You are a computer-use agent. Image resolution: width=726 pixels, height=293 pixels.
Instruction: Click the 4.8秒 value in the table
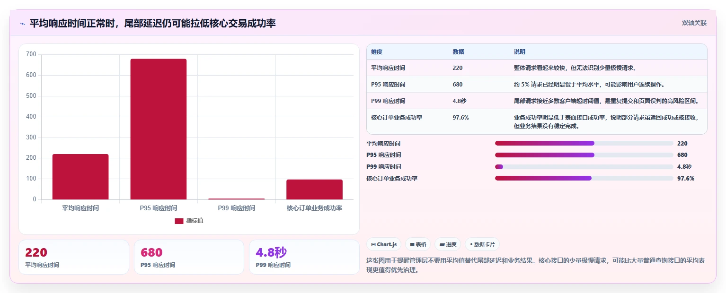click(460, 101)
